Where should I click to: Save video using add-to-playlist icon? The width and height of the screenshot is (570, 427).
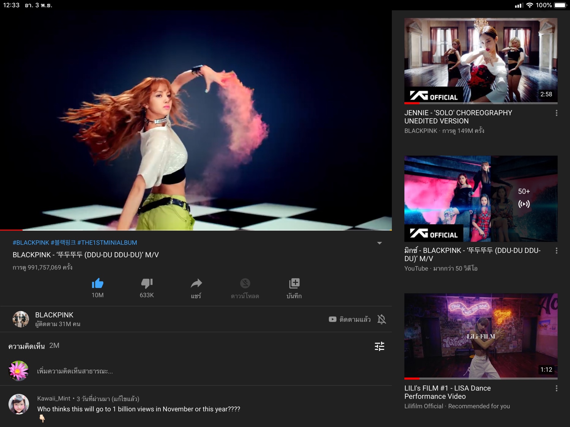tap(294, 283)
